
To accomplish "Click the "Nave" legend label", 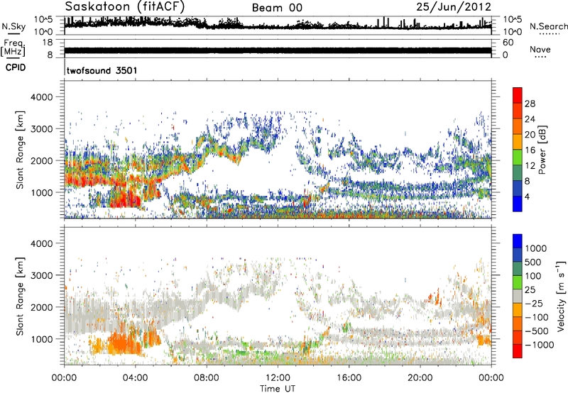I will 540,49.
